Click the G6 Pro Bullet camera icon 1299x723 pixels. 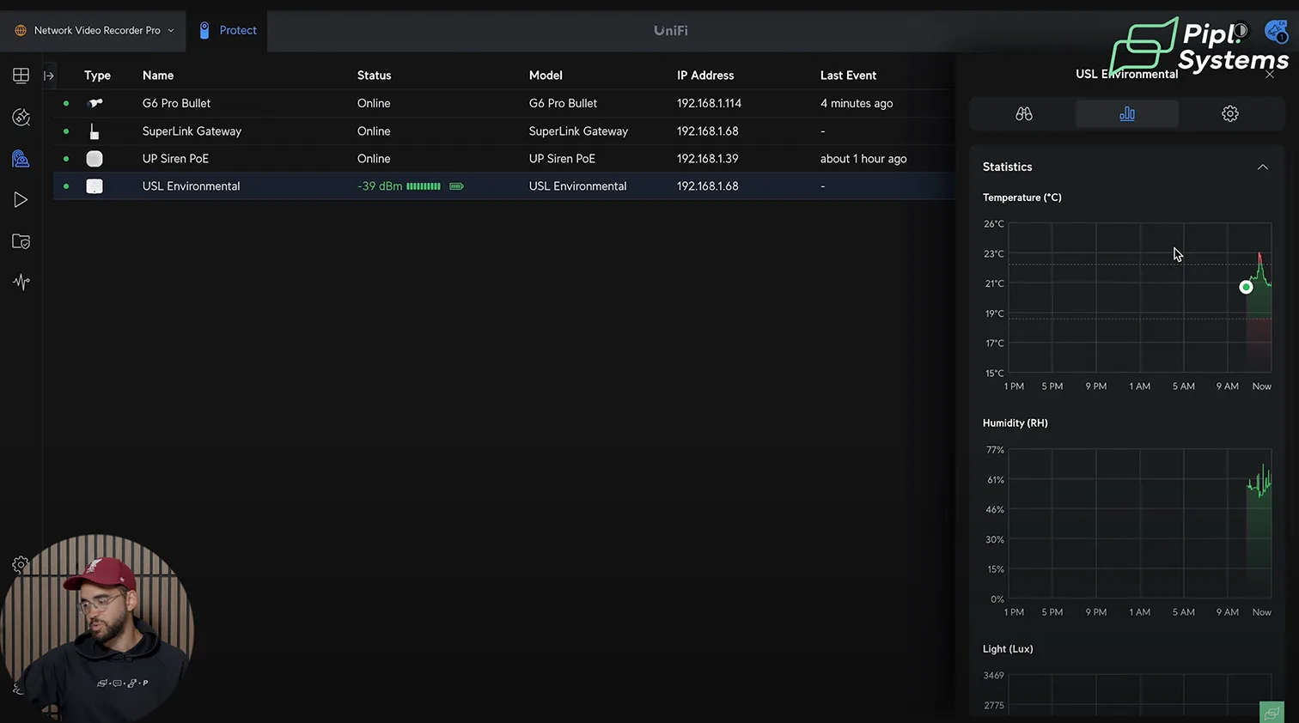point(95,103)
